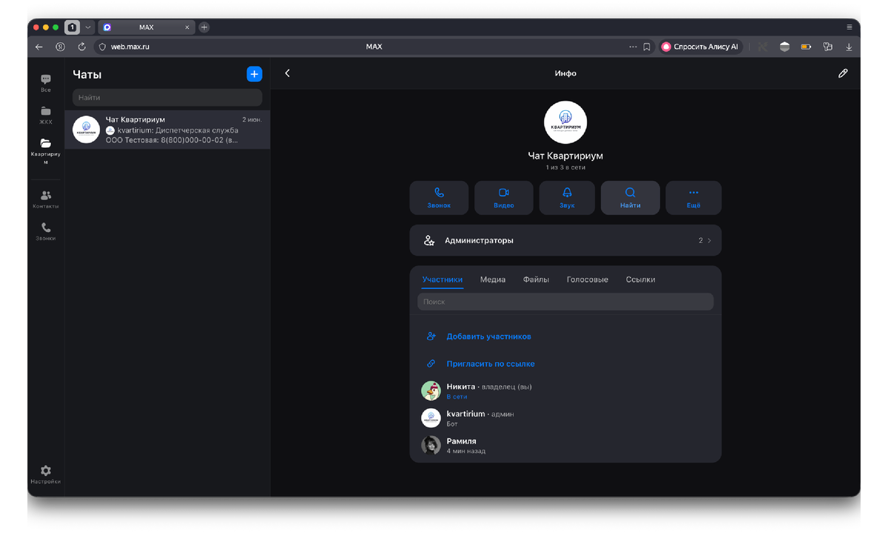
Task: Bookmark the page with bookmark icon
Action: (647, 47)
